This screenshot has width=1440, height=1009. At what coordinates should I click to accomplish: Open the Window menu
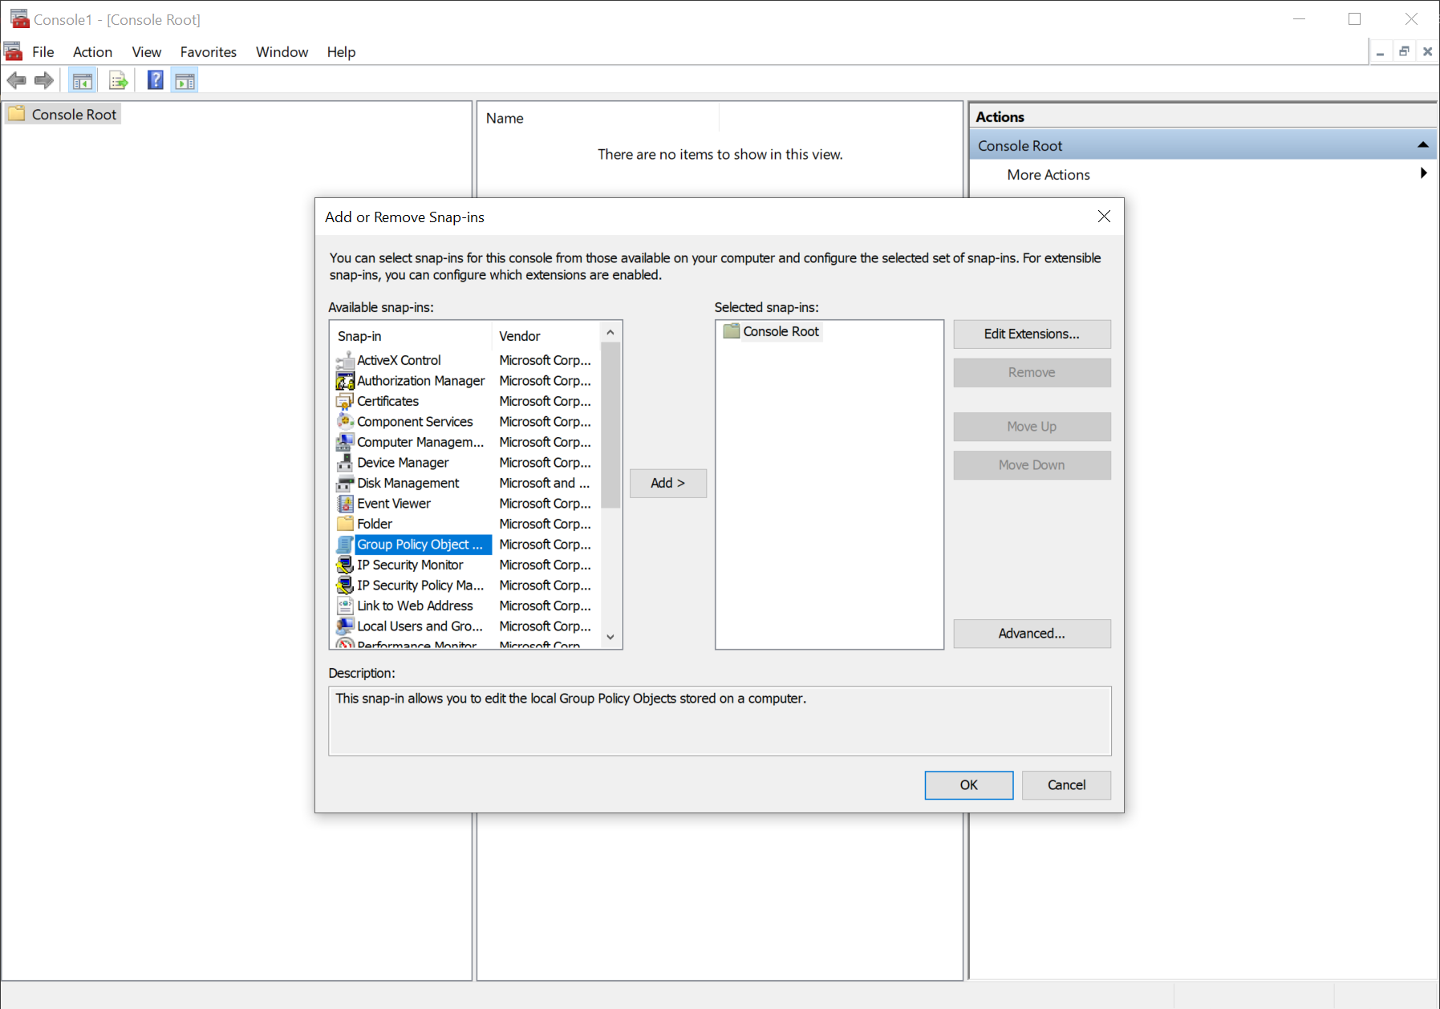(282, 52)
